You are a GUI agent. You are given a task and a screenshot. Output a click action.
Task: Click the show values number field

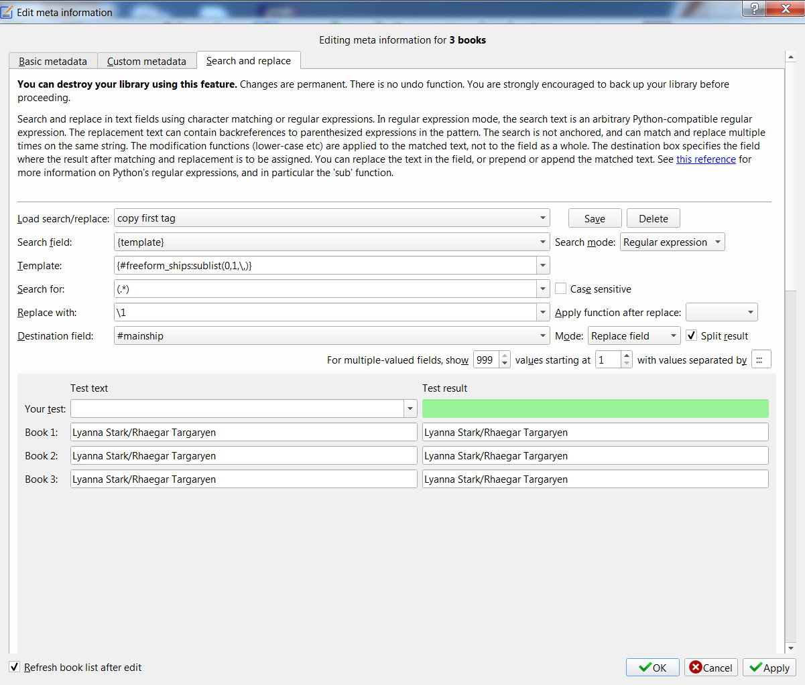(487, 360)
